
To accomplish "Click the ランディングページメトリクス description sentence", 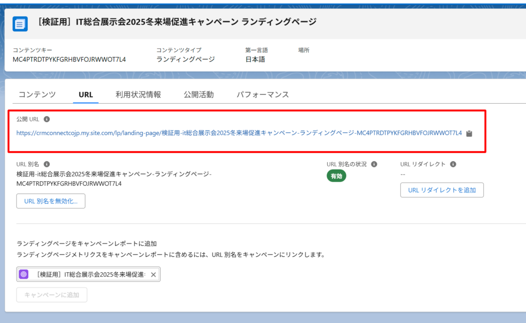I will tap(171, 255).
